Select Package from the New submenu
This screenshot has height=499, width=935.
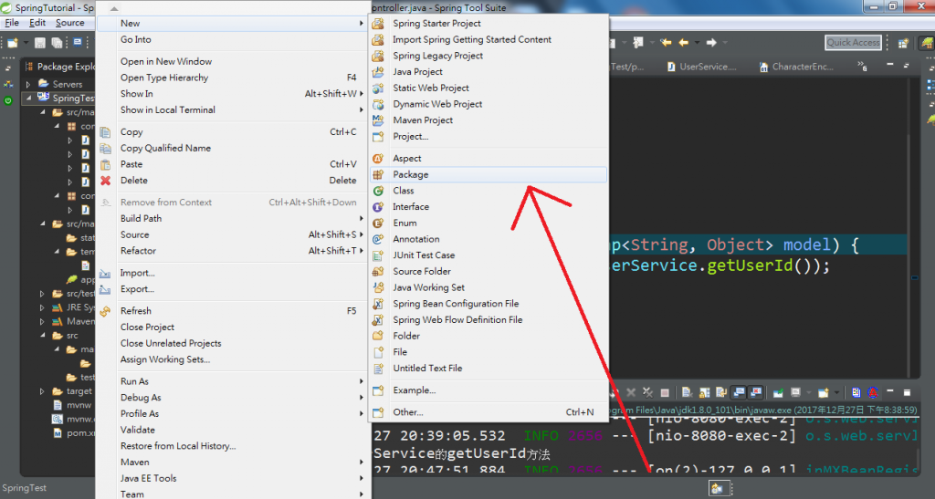pos(489,174)
